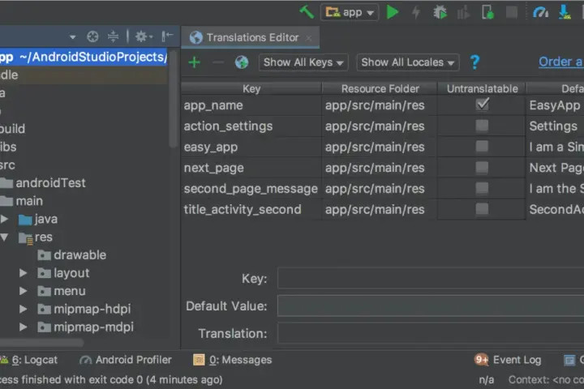Viewport: 584px width, 389px height.
Task: Open the Android Profiler tool window tab
Action: 126,360
